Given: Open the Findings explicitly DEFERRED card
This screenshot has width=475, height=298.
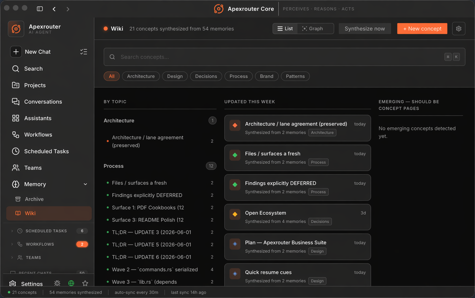Looking at the screenshot, I should pos(298,187).
